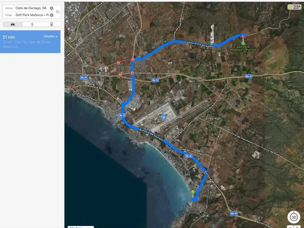This screenshot has width=304, height=228.
Task: Click the green start location pin
Action: click(193, 193)
